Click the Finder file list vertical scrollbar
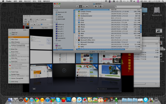166x104 pixels. click(x=141, y=29)
